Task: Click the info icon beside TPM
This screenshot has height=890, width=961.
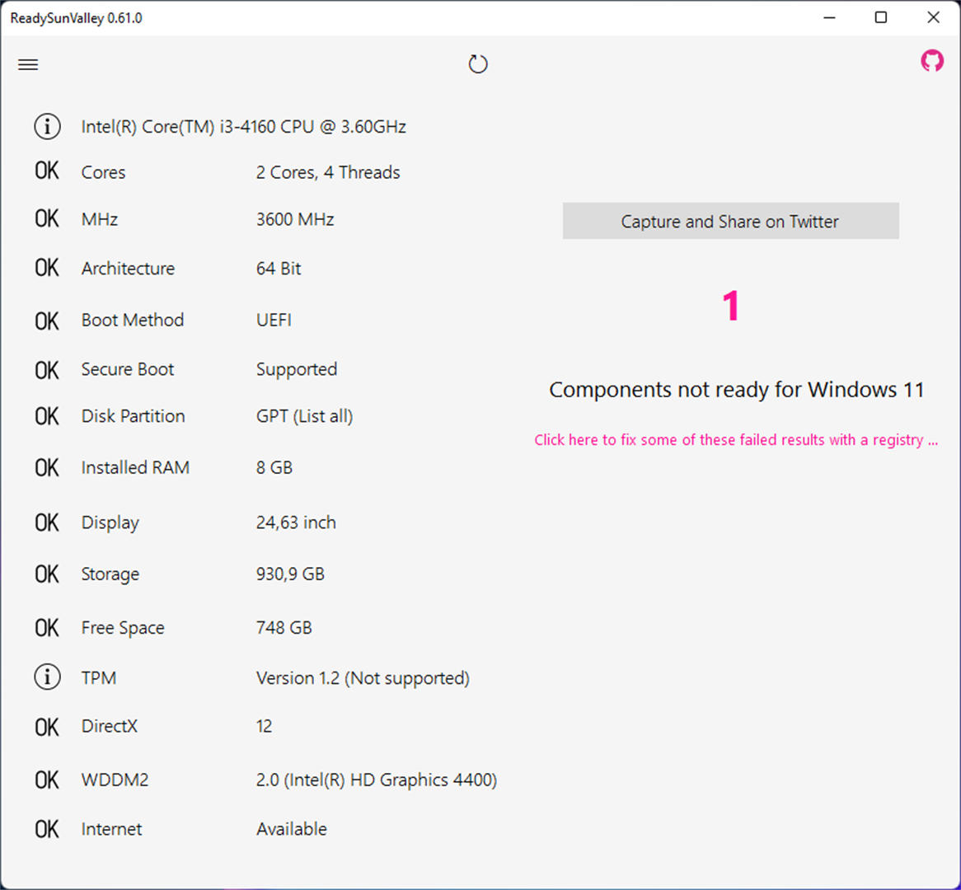Action: tap(47, 677)
